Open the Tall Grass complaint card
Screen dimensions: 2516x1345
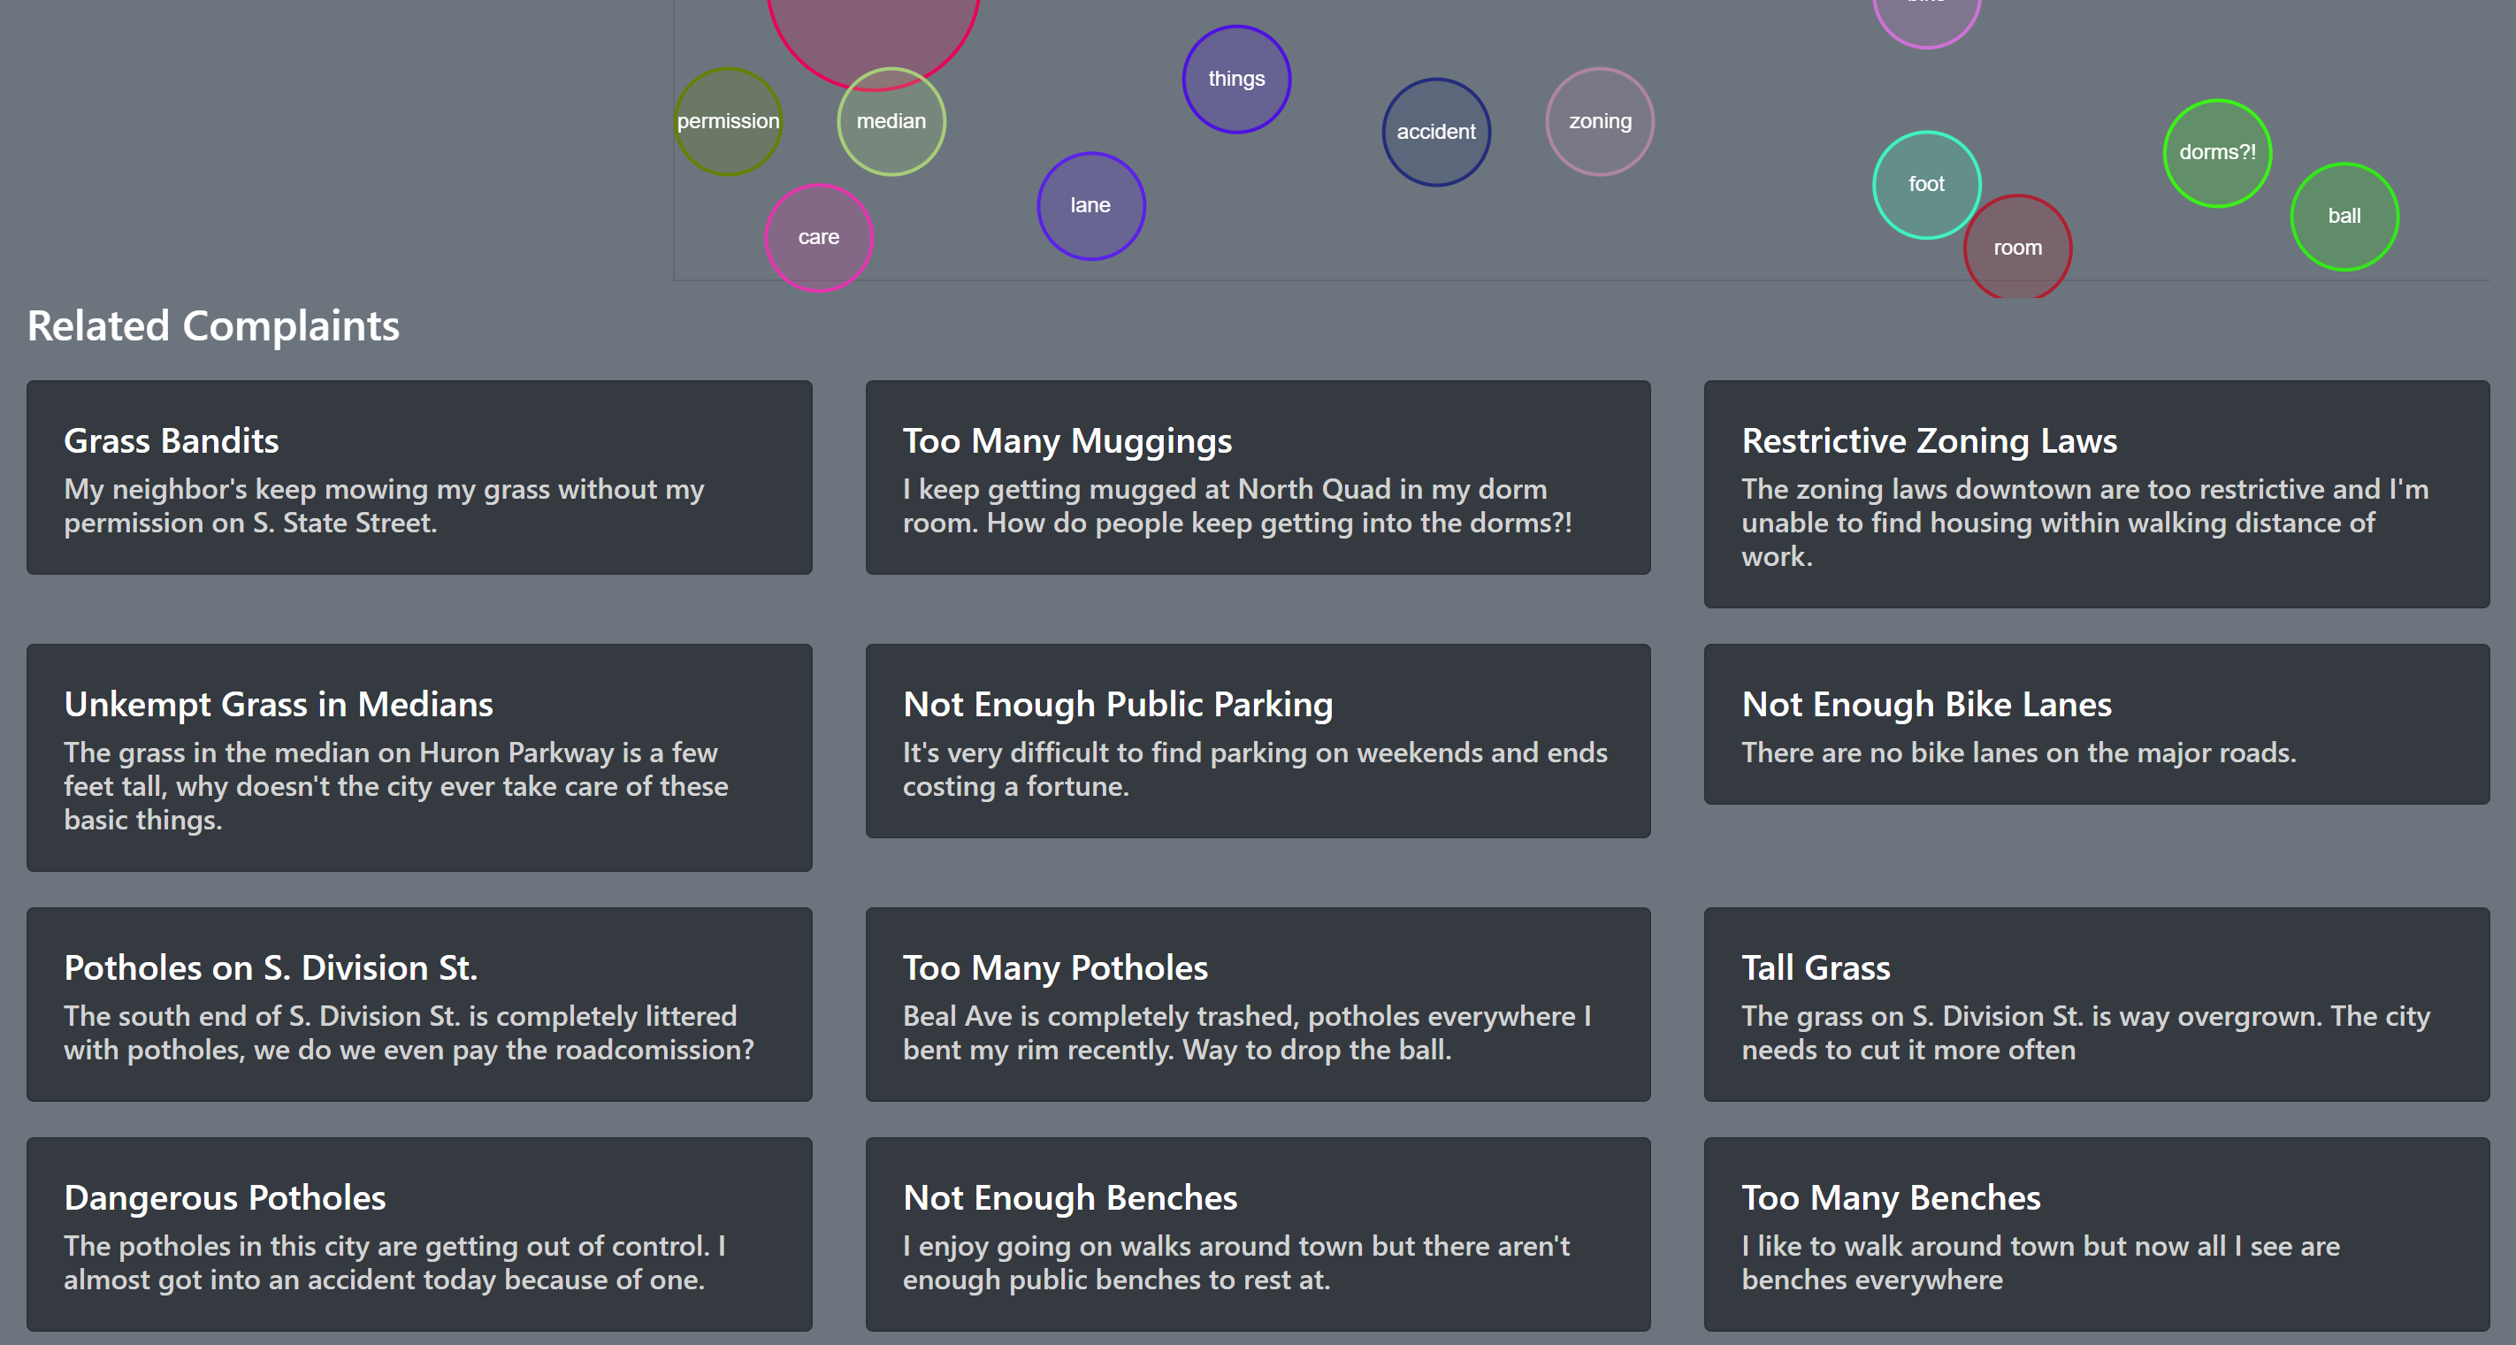pos(2096,1005)
